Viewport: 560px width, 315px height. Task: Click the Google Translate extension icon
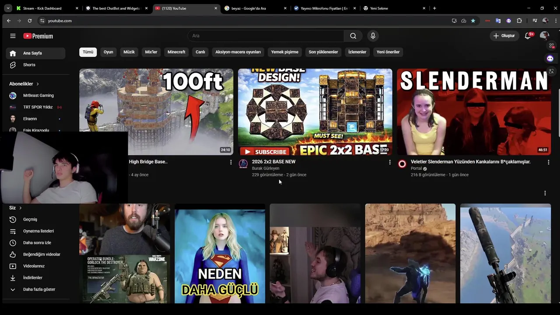point(498,21)
